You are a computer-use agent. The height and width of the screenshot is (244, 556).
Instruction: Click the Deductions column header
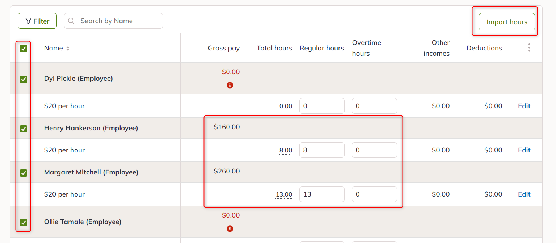(x=484, y=48)
